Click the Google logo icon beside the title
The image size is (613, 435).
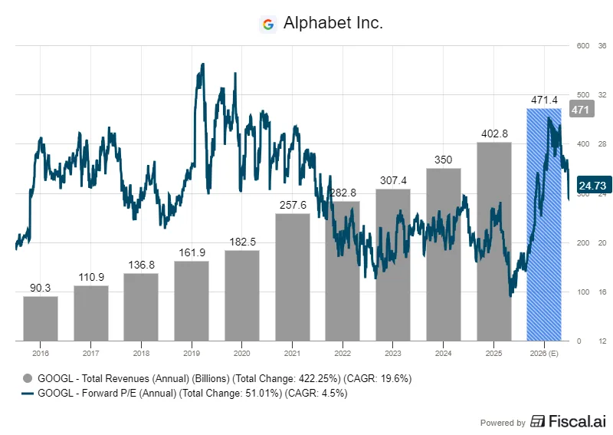point(267,24)
